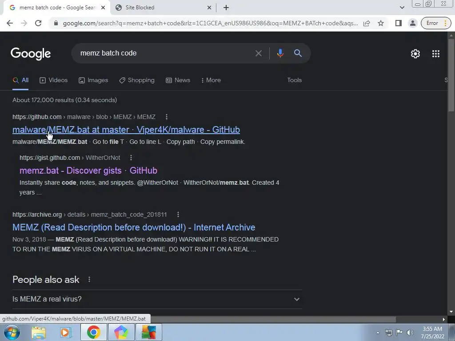Open the tab search dropdown arrow

402,8
